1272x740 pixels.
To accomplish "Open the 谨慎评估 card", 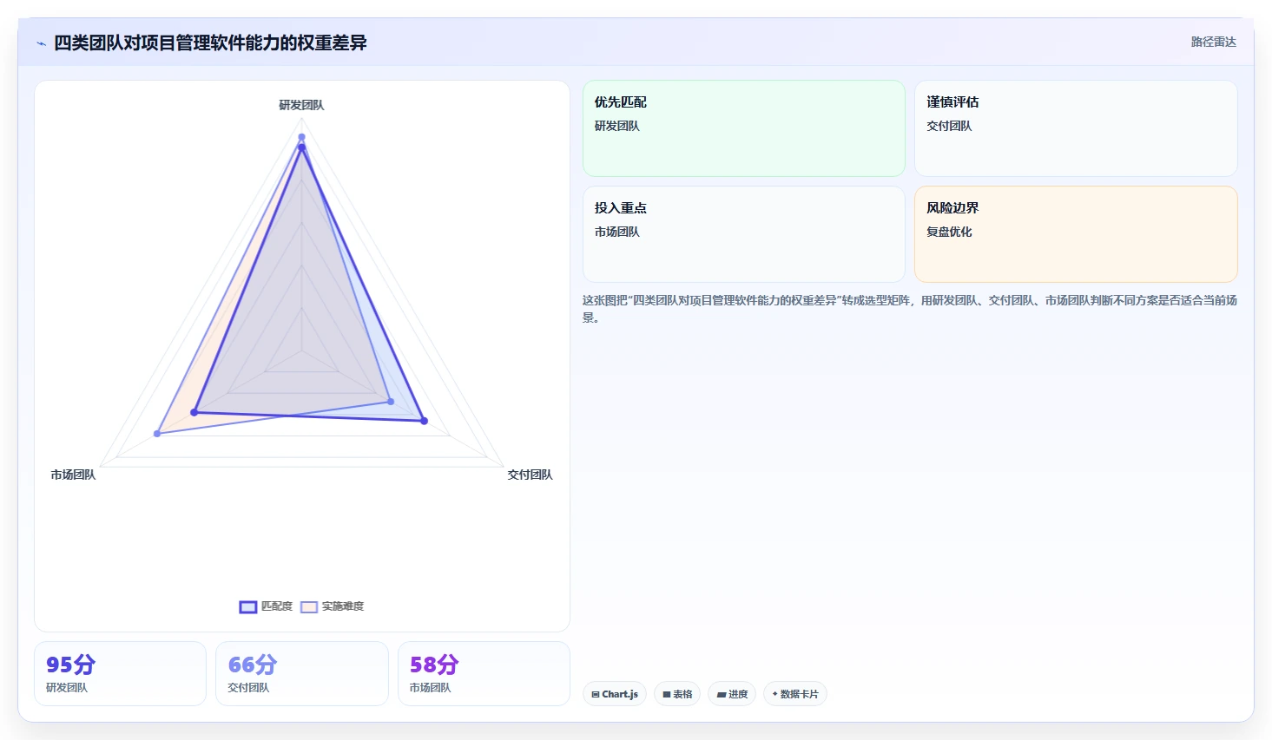I will (1076, 128).
